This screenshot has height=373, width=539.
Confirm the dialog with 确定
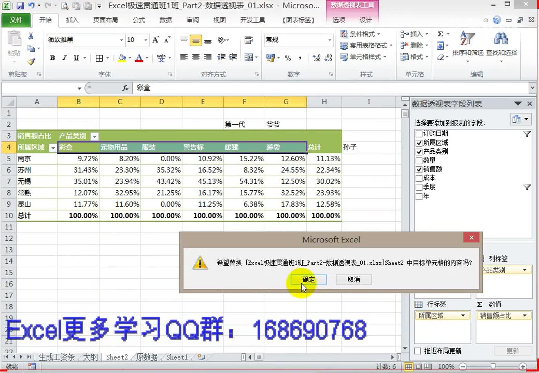click(x=309, y=279)
